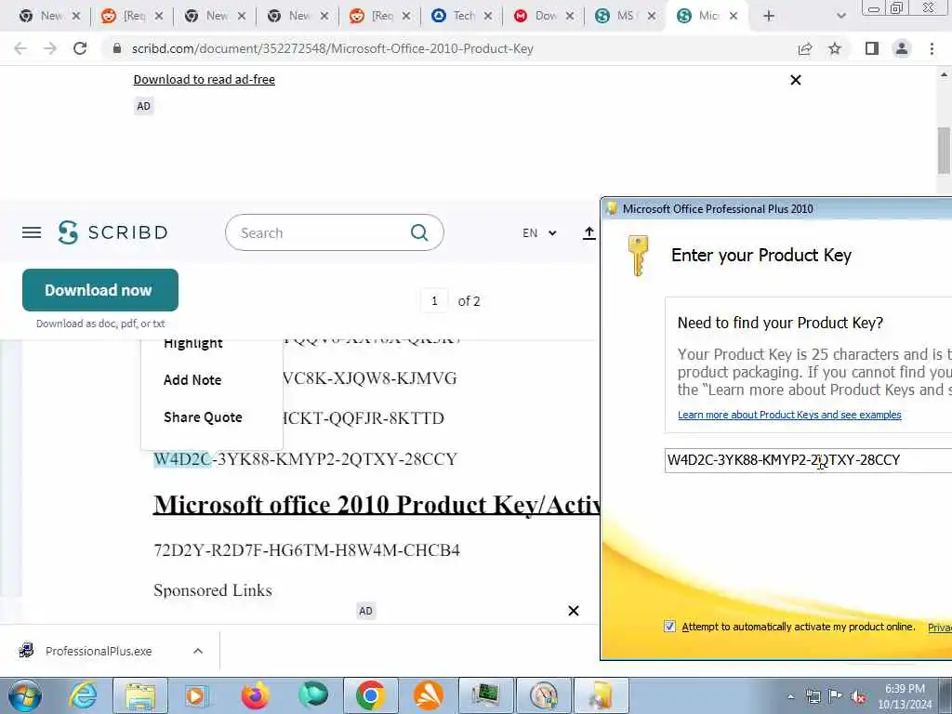Screen dimensions: 952x714
Task: Expand ProfessionalPlus.exe download options chevron
Action: pyautogui.click(x=198, y=651)
